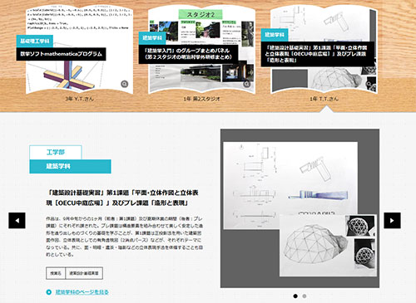Image resolution: width=416 pixels, height=303 pixels.
Task: Click the large geodesic dome drawing image
Action: click(328, 245)
